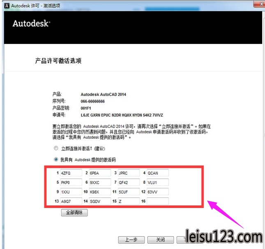265x249 pixels.
Task: Click activation code field 1 containing 4ZFQ
Action: click(71, 173)
